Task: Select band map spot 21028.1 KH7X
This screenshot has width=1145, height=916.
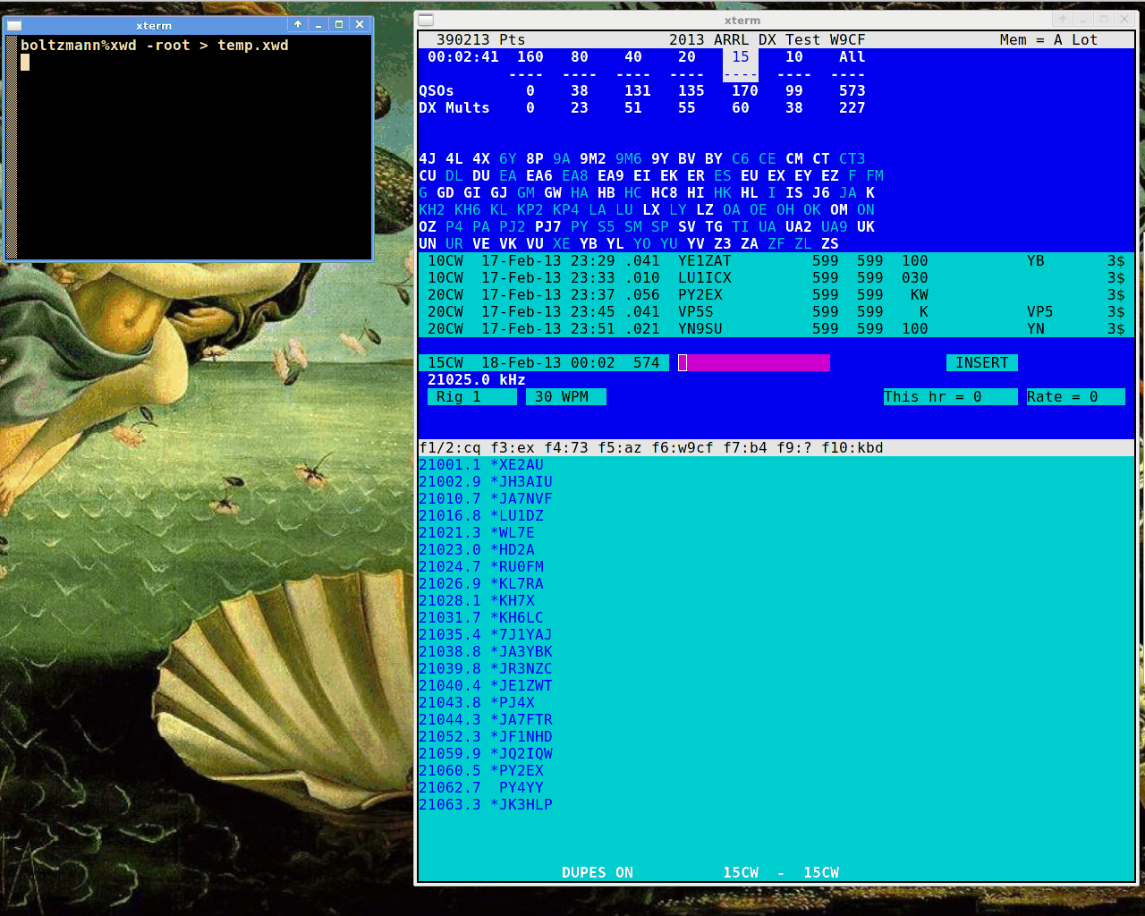Action: 477,601
